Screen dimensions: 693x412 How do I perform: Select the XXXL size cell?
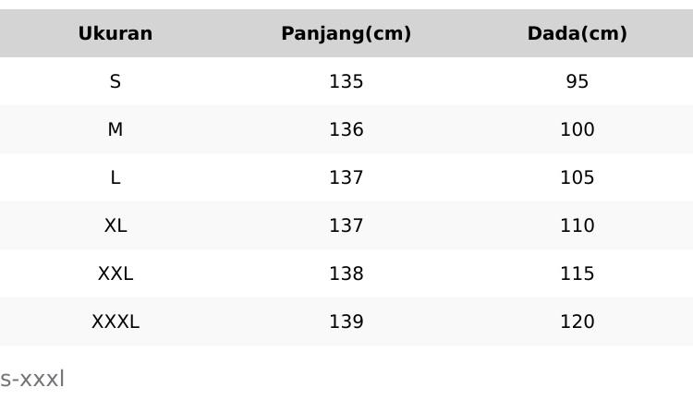[115, 322]
